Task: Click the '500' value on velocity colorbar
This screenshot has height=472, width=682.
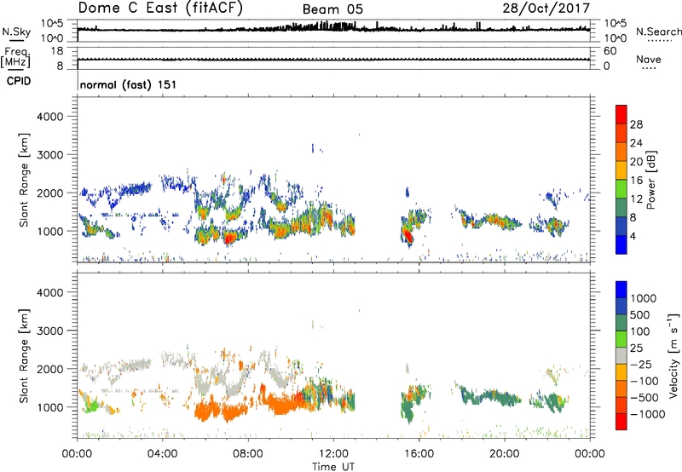Action: tap(640, 315)
